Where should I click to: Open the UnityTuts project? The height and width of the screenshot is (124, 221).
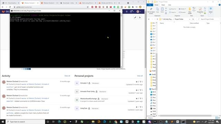click(84, 108)
